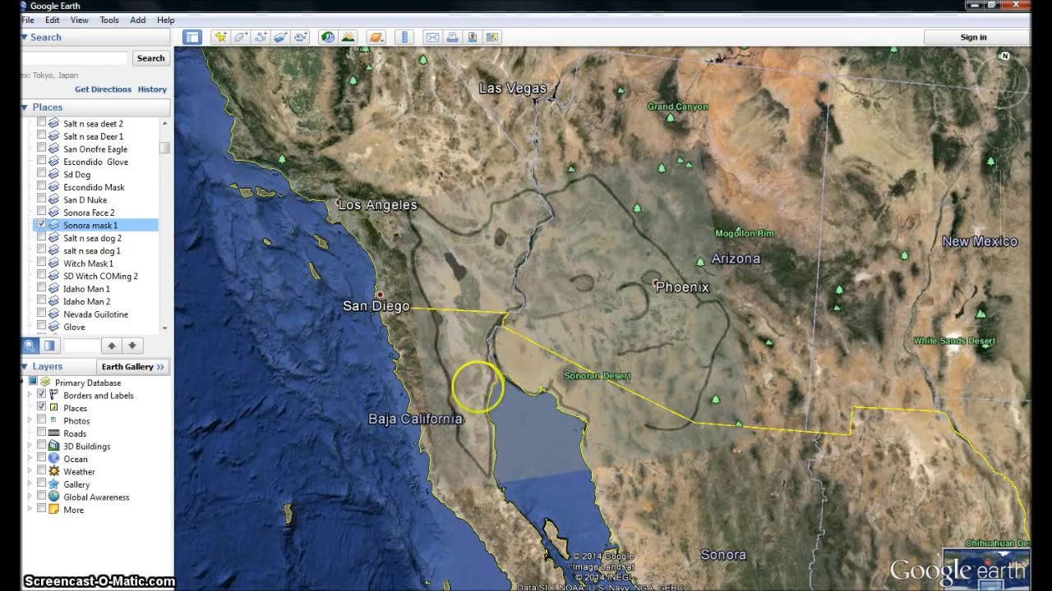Show sunlight across the landscape
The width and height of the screenshot is (1052, 591).
tap(348, 37)
